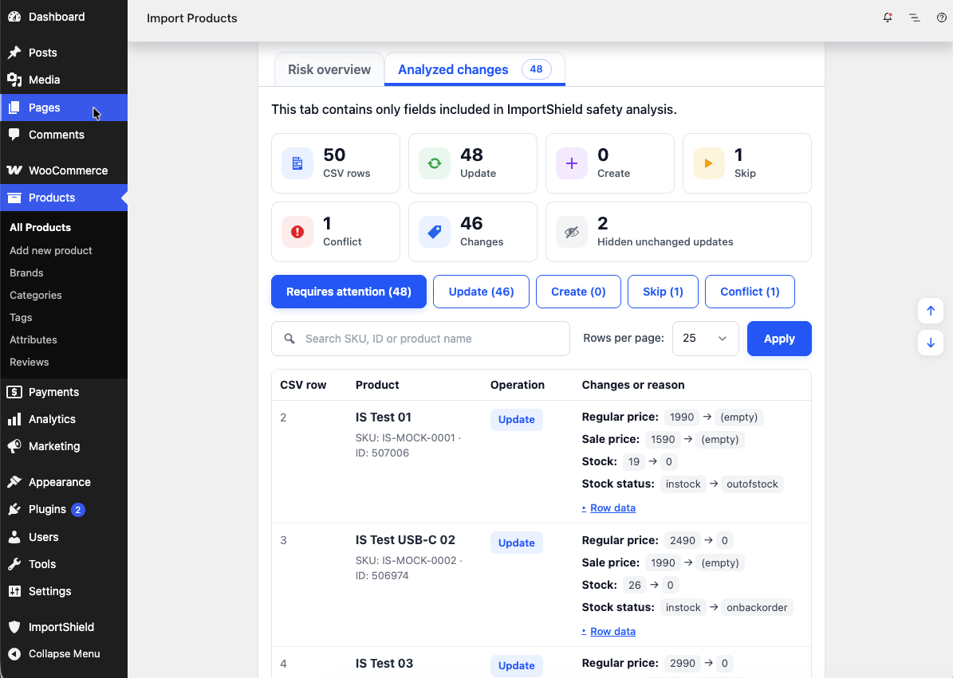Filter by Create (0)

tap(579, 292)
